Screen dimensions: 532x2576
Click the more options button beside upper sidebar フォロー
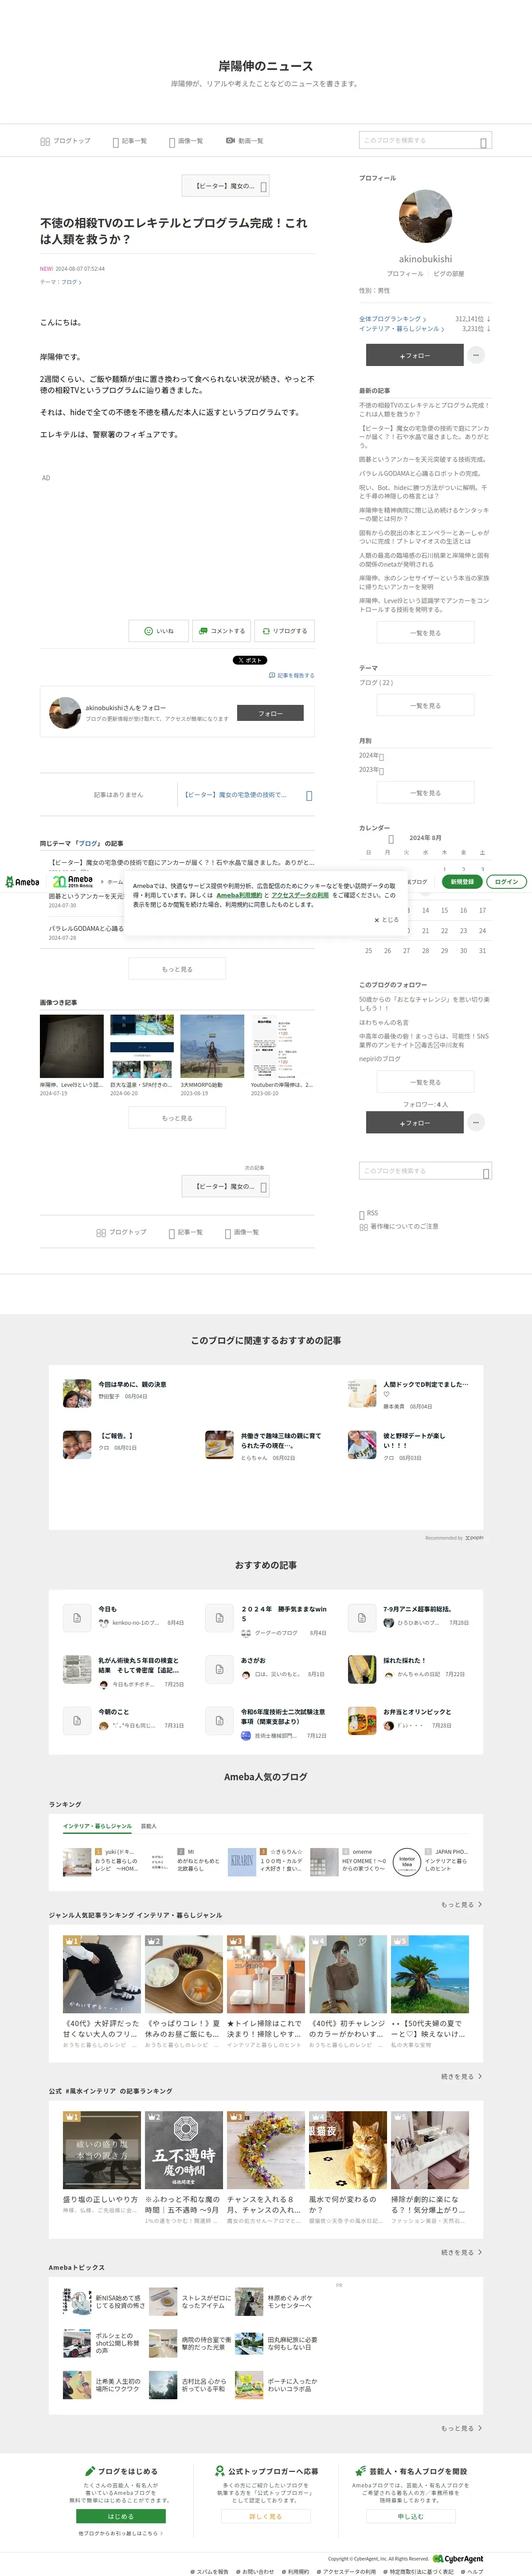pos(476,355)
